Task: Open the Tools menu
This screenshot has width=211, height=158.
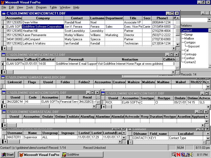Action: click(x=30, y=7)
